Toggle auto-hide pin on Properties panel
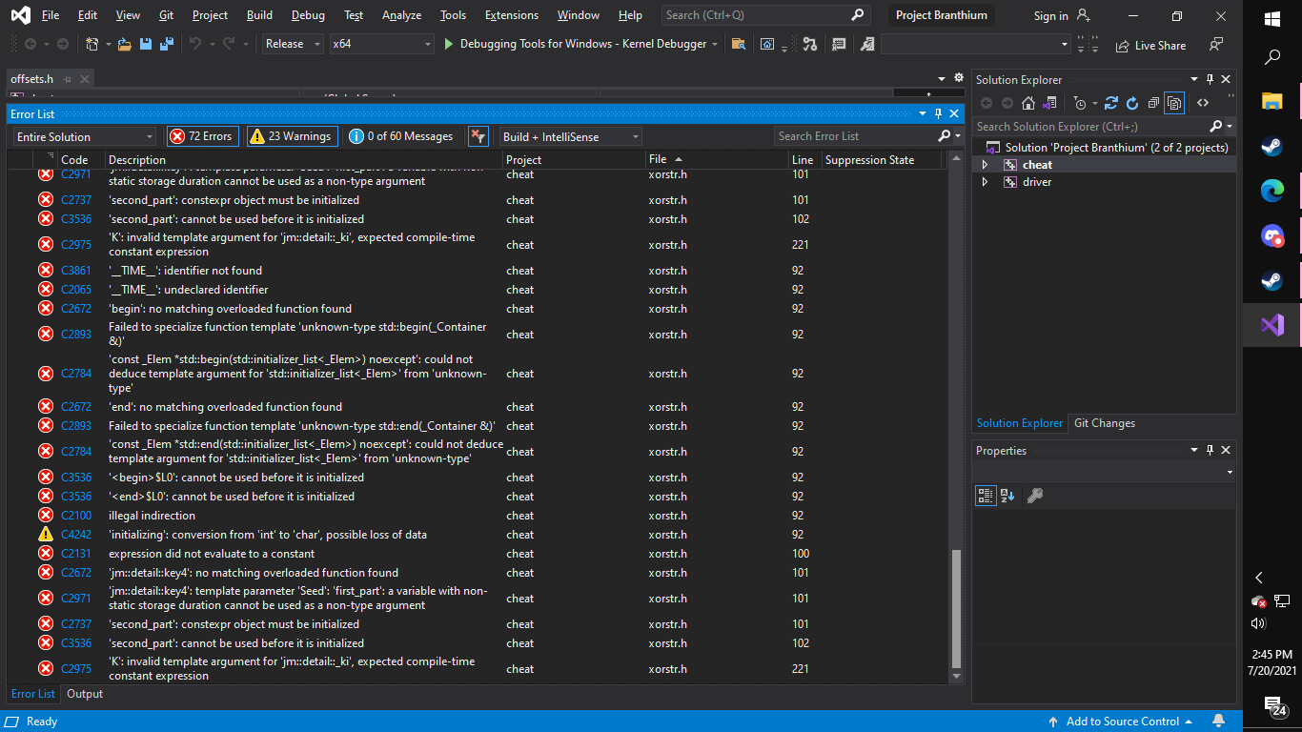Screen dimensions: 1302x732 (1210, 451)
